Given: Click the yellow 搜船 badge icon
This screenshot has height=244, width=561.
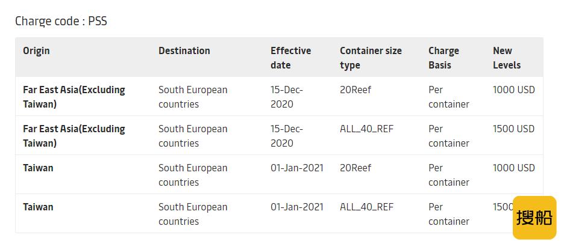Looking at the screenshot, I should (534, 217).
